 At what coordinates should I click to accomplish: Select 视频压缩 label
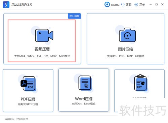pos(42,49)
